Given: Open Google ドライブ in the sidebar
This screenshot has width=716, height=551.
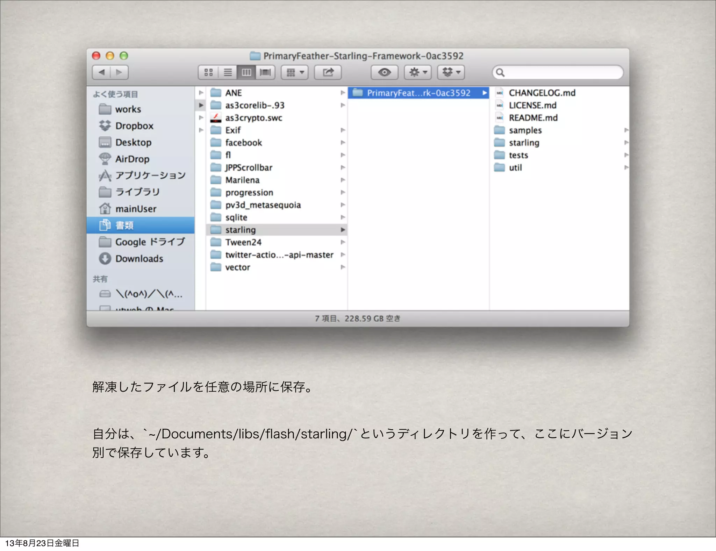Looking at the screenshot, I should (141, 242).
